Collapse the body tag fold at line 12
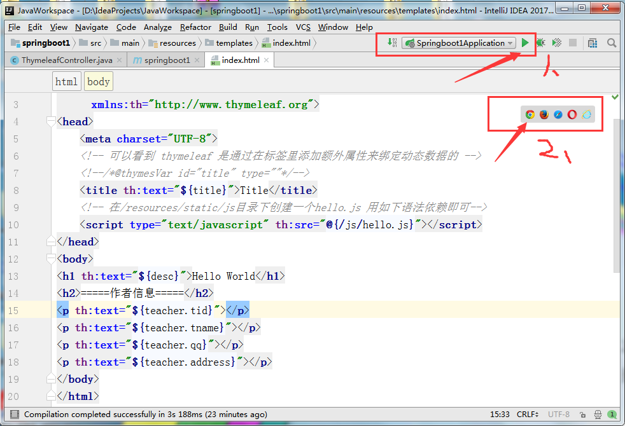This screenshot has height=426, width=625. 51,259
